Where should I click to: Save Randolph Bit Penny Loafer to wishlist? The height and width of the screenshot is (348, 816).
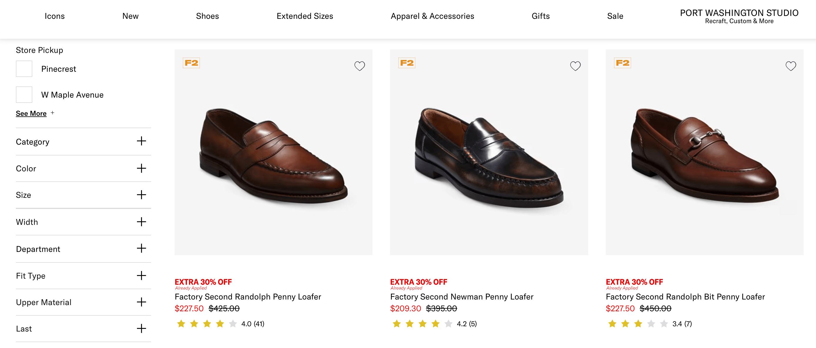pyautogui.click(x=790, y=66)
